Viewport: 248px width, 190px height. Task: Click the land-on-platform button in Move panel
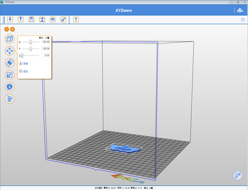click(24, 64)
